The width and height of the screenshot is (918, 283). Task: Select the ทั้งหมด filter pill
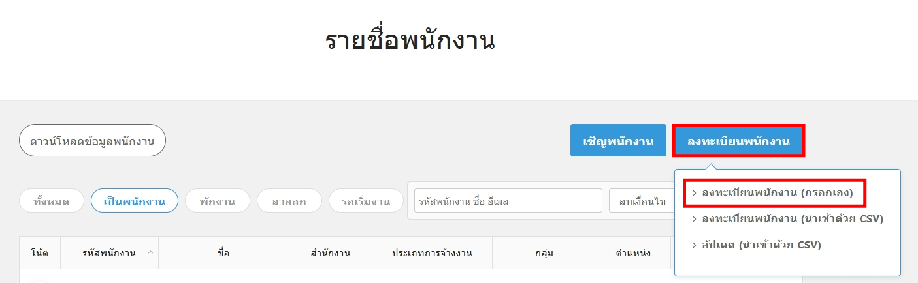click(x=53, y=201)
